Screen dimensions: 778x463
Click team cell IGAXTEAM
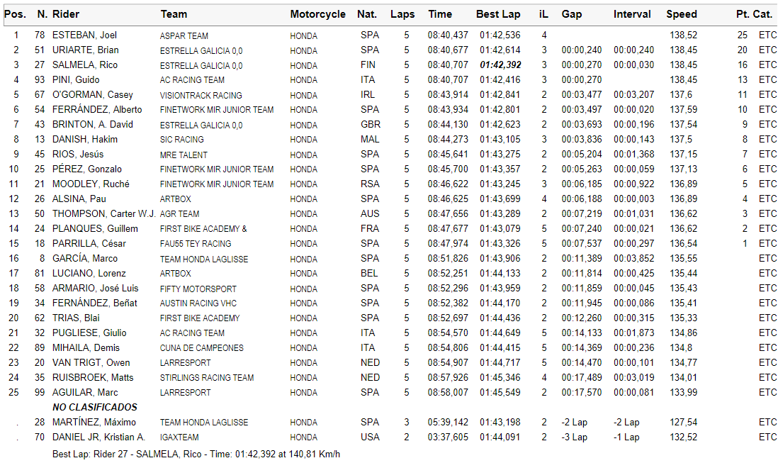179,437
